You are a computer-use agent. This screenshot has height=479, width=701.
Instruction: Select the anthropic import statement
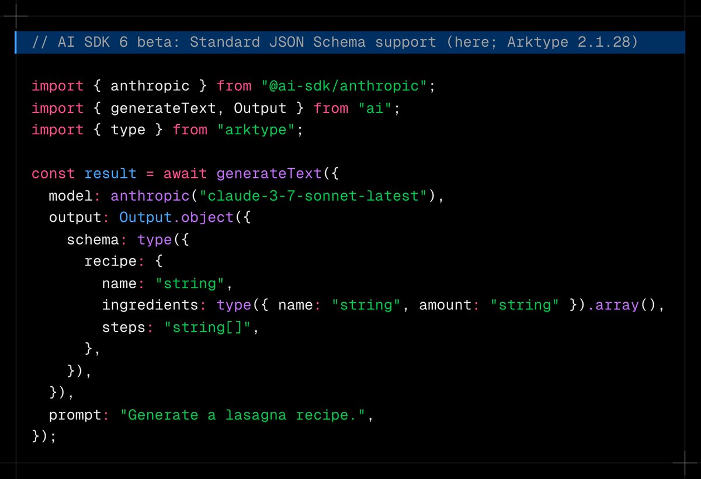[x=175, y=86]
